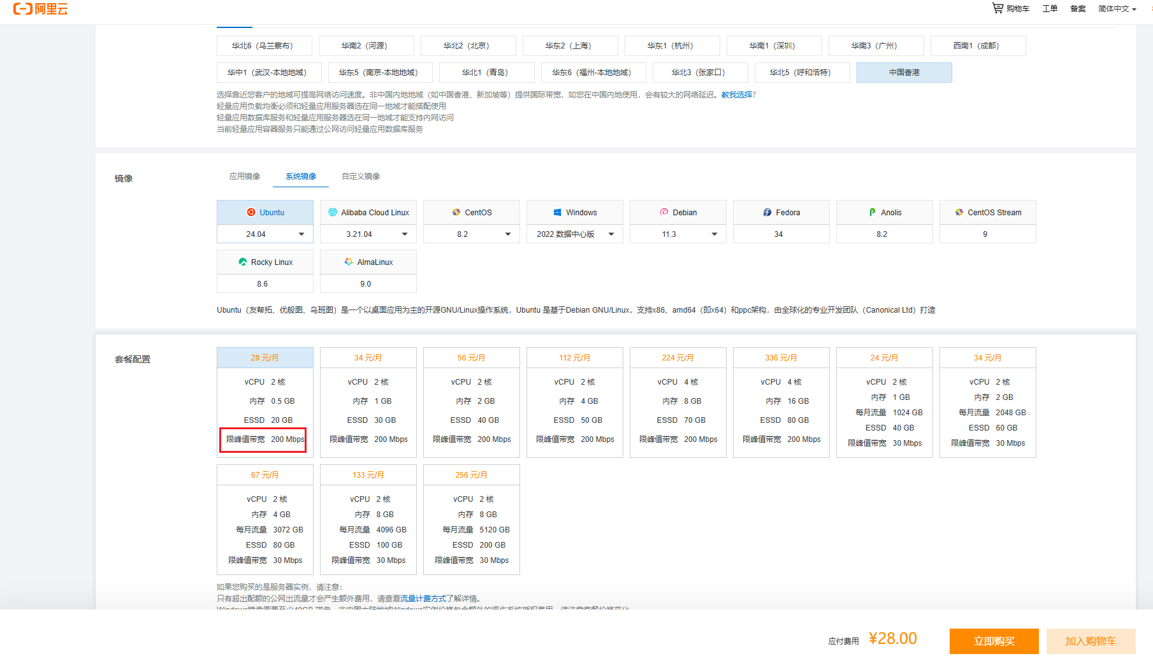Open the 流量计费方式 link
Image resolution: width=1153 pixels, height=670 pixels.
point(423,599)
